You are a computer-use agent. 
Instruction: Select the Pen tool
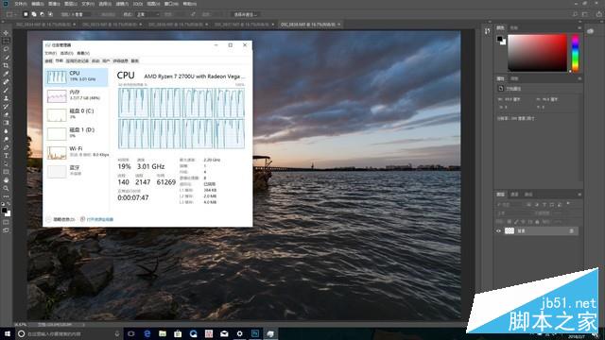(x=6, y=147)
